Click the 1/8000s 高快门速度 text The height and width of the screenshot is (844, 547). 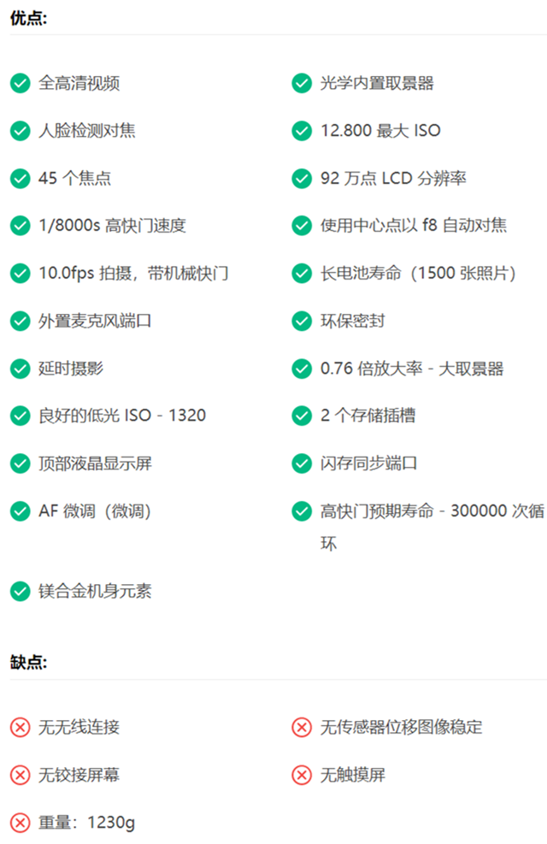pyautogui.click(x=112, y=226)
